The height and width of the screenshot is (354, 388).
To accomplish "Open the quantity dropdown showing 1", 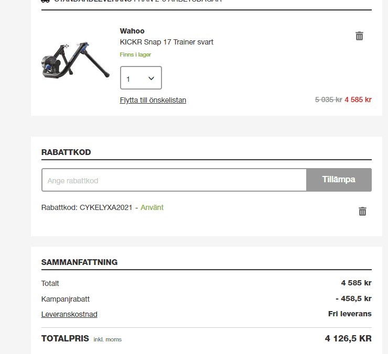I will 141,78.
